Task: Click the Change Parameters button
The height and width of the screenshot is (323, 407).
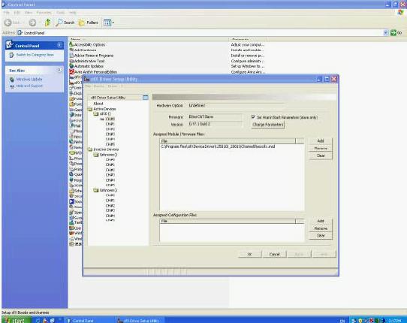Action: point(268,125)
